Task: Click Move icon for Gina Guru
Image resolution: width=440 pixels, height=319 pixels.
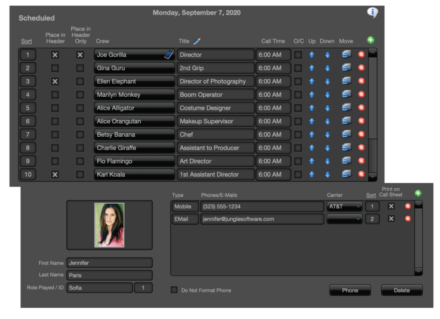Action: (347, 67)
